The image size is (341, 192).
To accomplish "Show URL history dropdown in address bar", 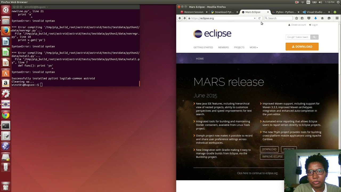I will (255, 18).
